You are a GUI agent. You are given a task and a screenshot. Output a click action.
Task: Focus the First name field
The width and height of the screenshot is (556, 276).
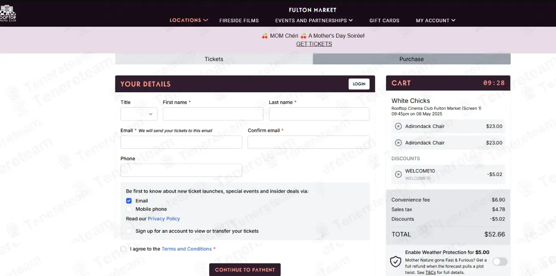[213, 114]
